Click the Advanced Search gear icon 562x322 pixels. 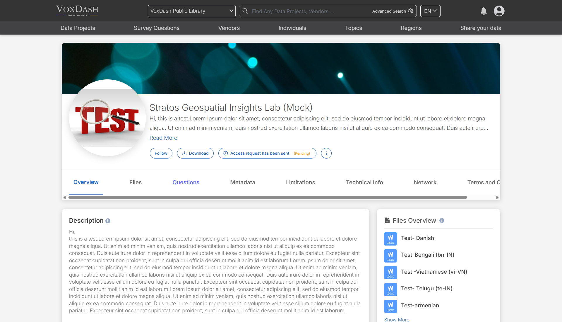point(411,11)
